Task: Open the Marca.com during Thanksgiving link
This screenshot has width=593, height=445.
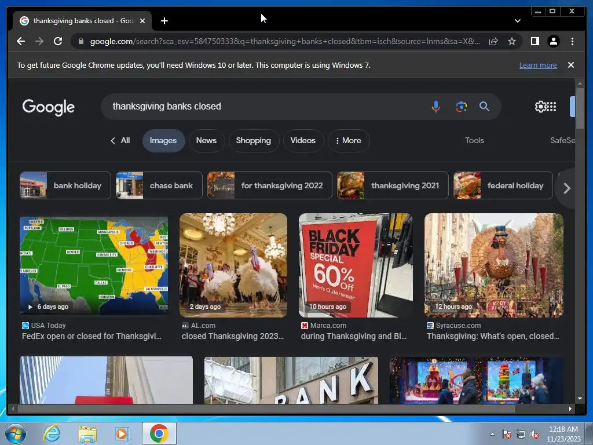Action: pos(354,336)
